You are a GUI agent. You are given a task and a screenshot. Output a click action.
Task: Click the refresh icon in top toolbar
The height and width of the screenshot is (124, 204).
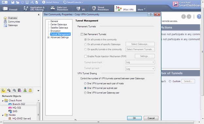[x=22, y=2]
